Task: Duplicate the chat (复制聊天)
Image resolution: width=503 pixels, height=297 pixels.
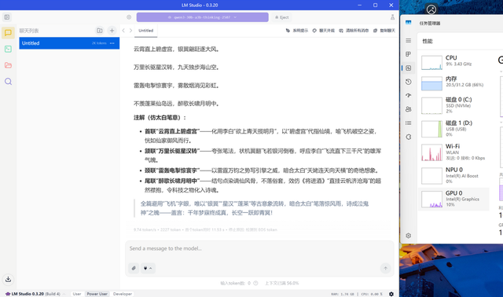Action: click(384, 31)
